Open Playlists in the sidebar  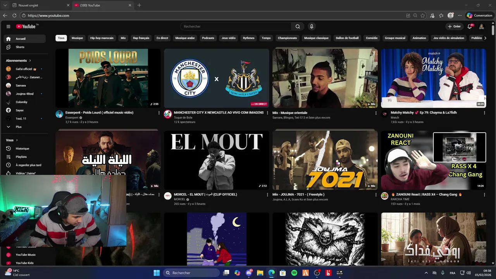(24, 157)
